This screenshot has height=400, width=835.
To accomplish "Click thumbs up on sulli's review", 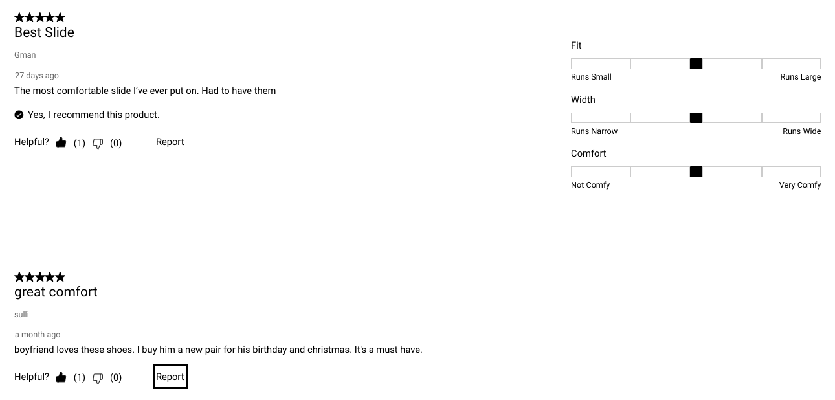I will point(61,377).
